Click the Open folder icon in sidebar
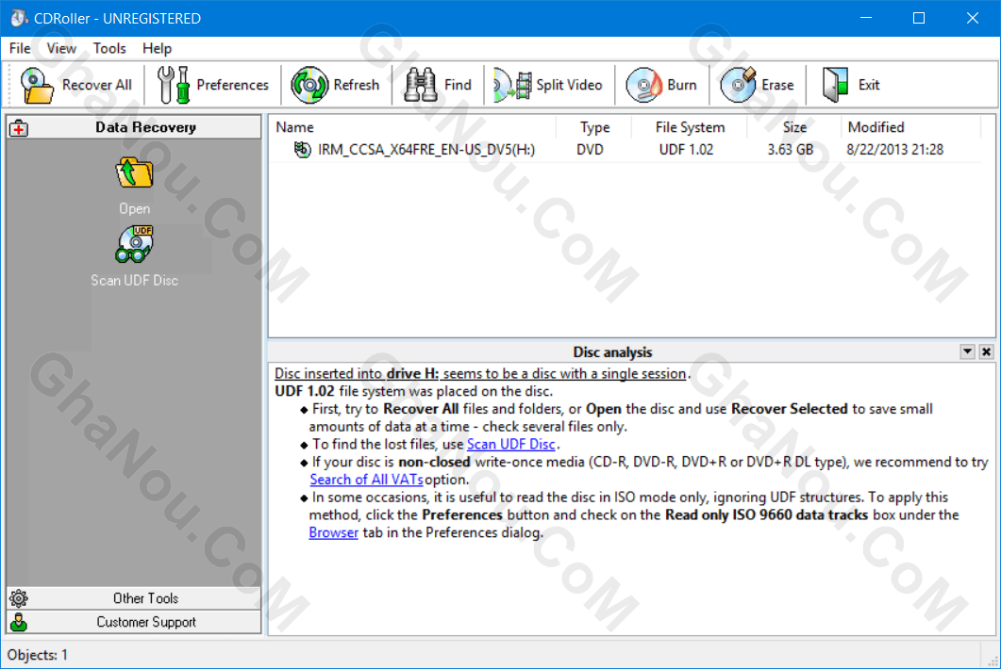This screenshot has height=669, width=1001. pos(134,172)
